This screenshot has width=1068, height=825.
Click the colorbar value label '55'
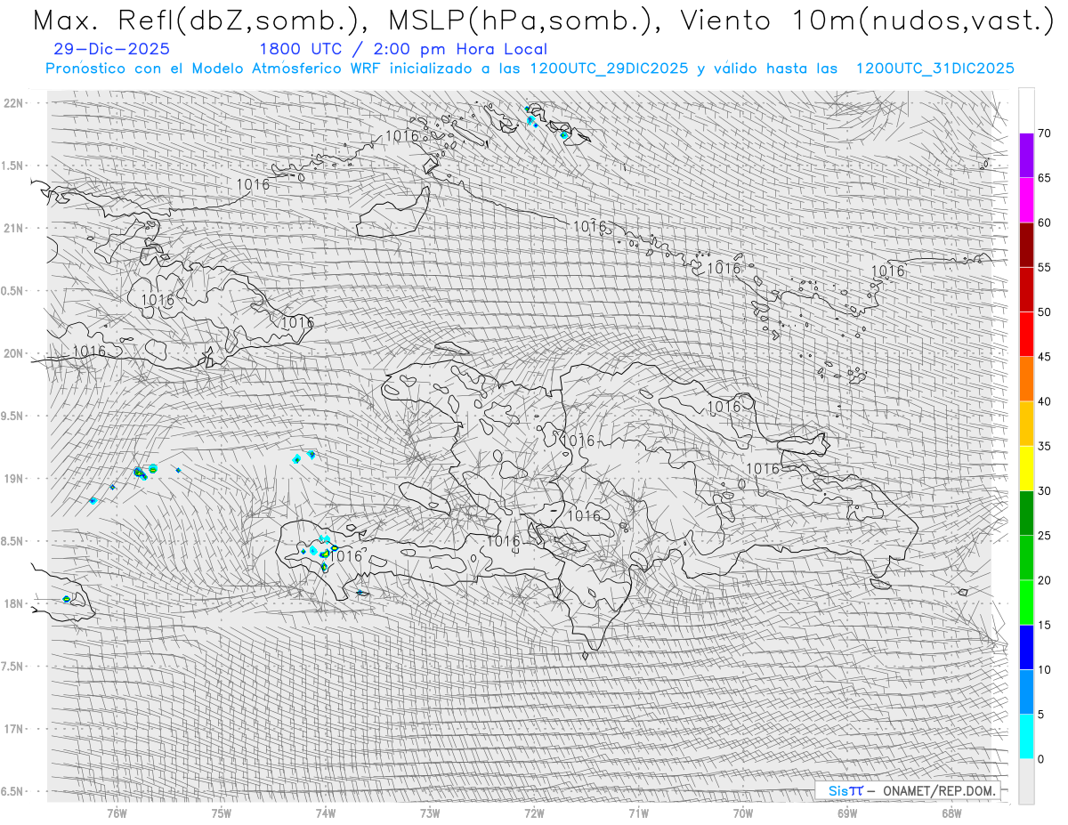click(x=1044, y=267)
